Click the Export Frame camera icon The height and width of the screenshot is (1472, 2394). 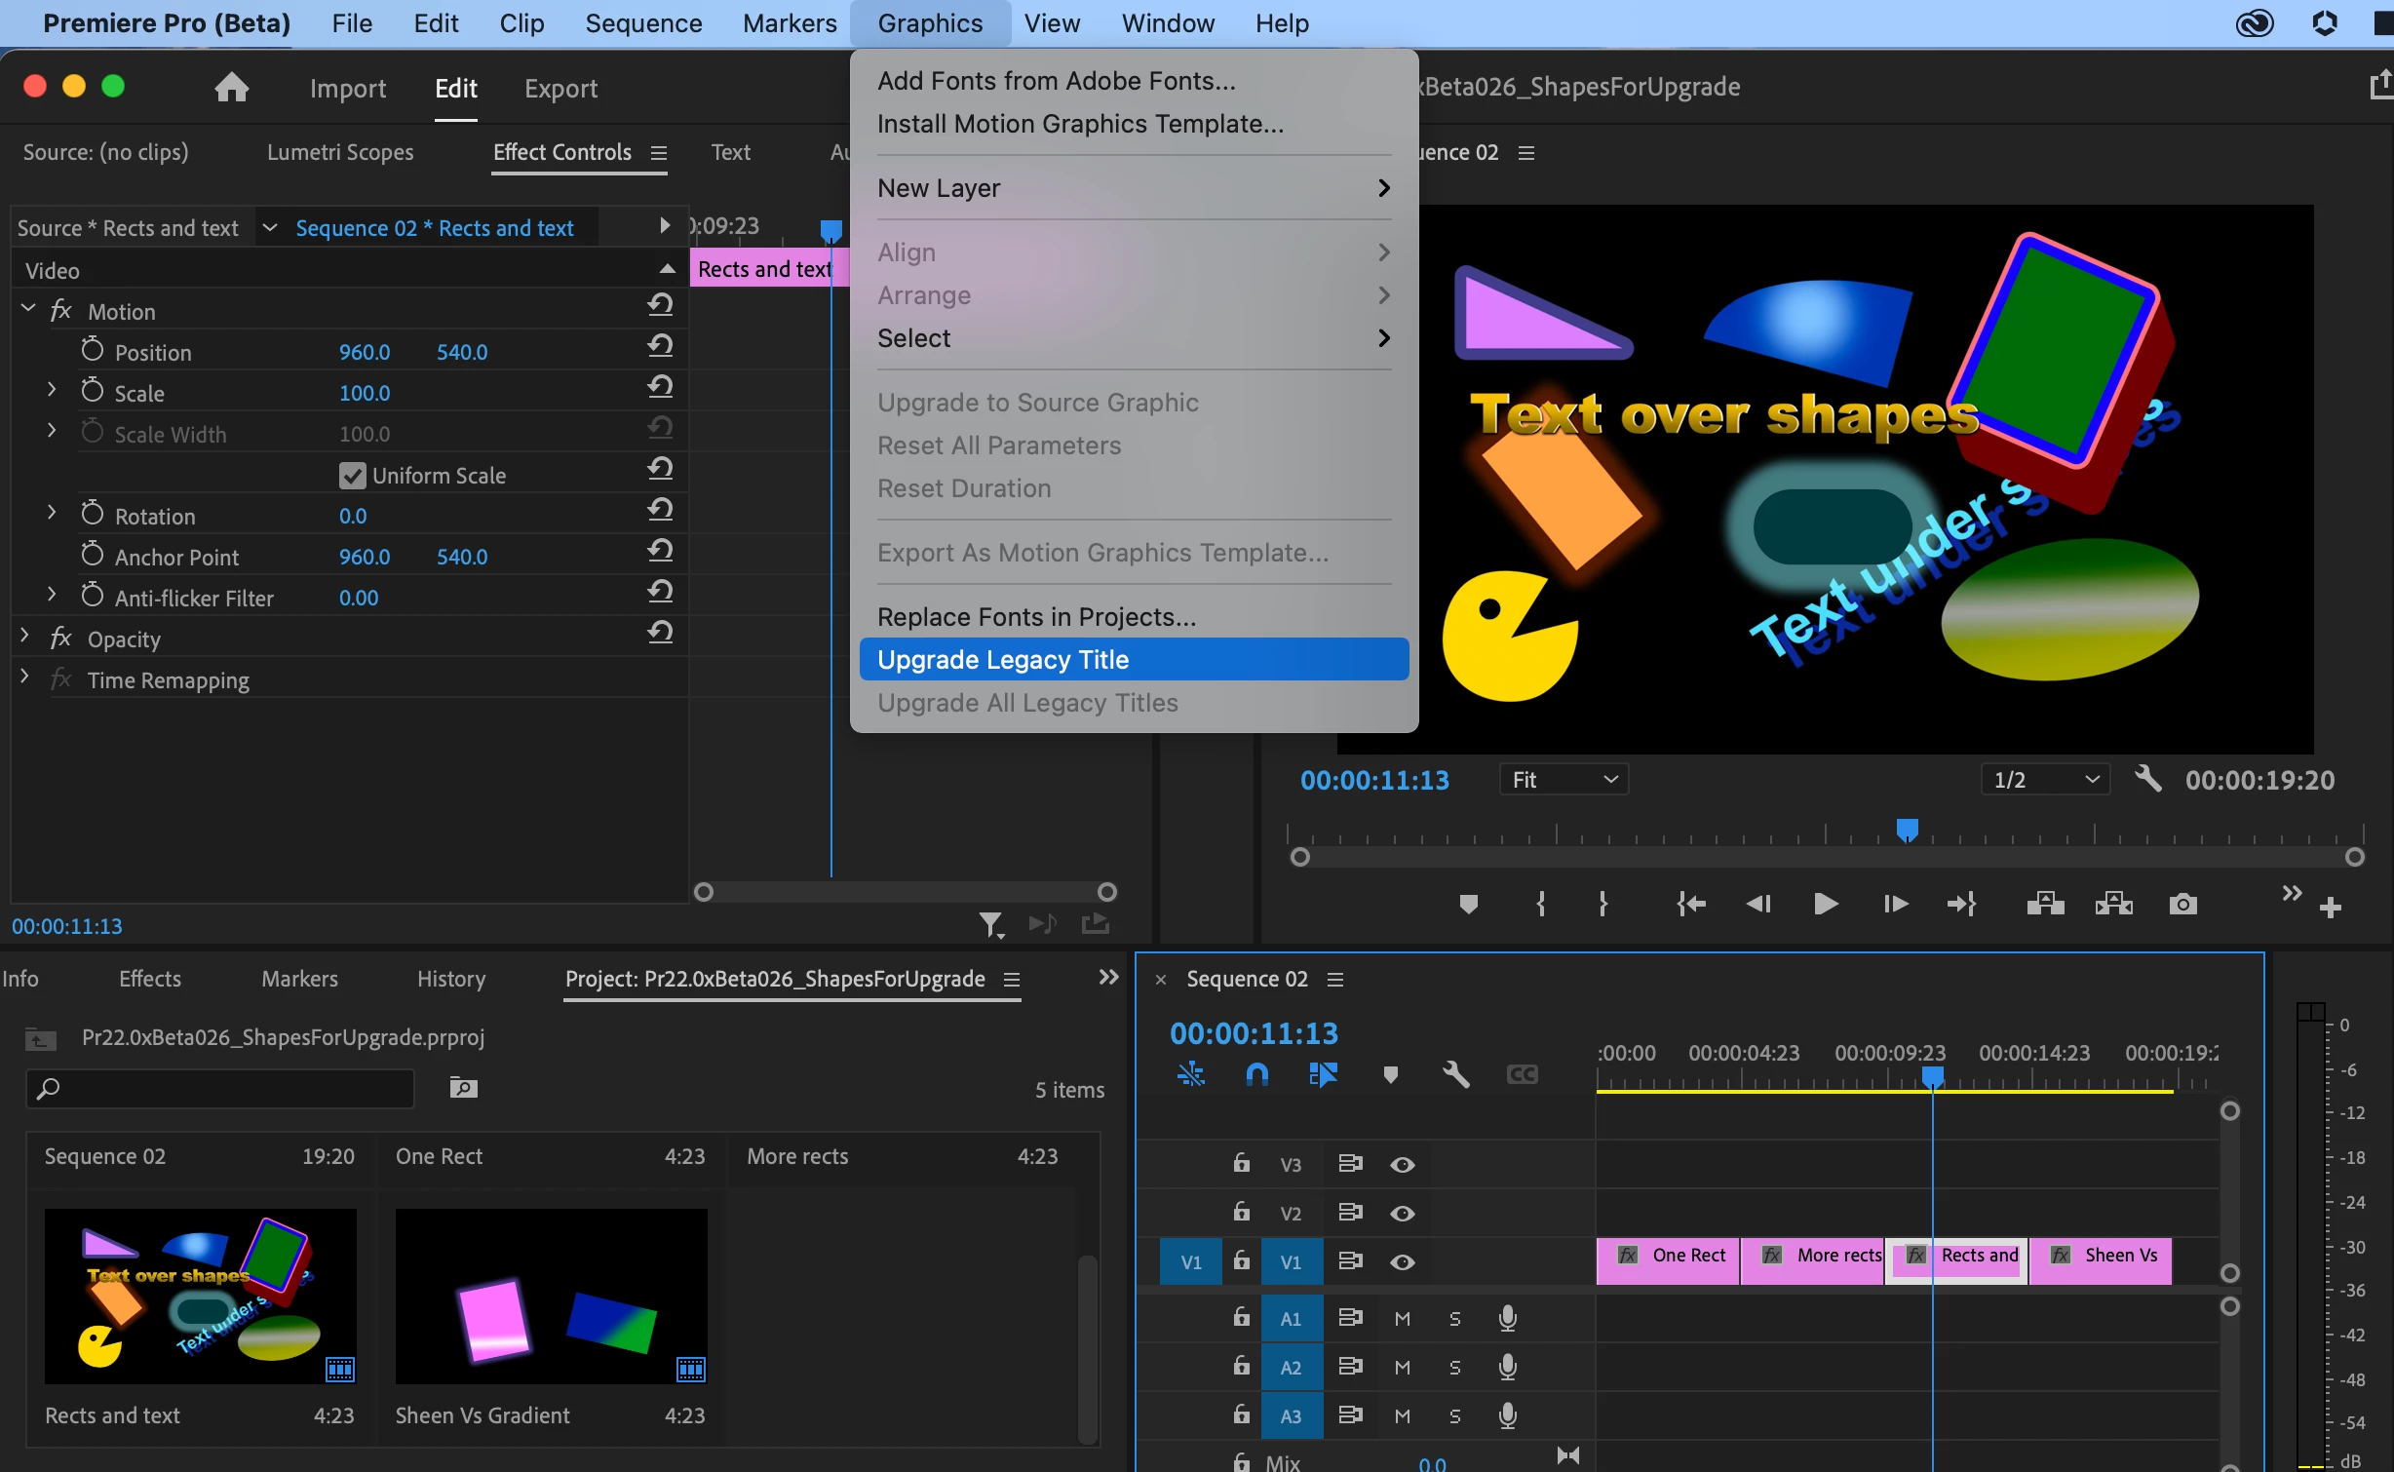(x=2182, y=904)
